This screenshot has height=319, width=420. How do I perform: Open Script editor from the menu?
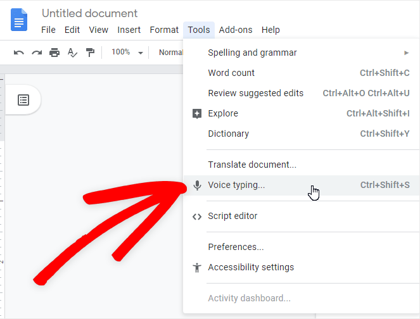point(232,216)
